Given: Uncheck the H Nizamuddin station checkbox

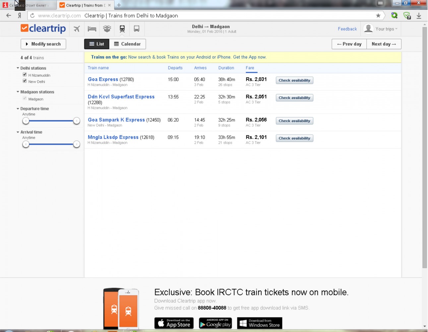Looking at the screenshot, I should click(25, 75).
